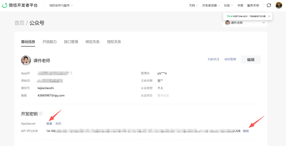The image size is (286, 146).
Task: Click the blurred AppID value
Action: click(x=54, y=73)
